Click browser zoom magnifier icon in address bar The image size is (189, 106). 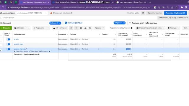168,7
